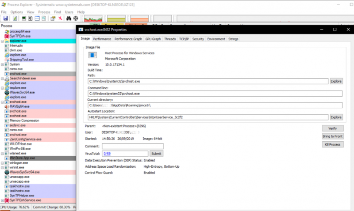Image resolution: width=354 pixels, height=211 pixels.
Task: Click the Process column header
Action: point(38,26)
